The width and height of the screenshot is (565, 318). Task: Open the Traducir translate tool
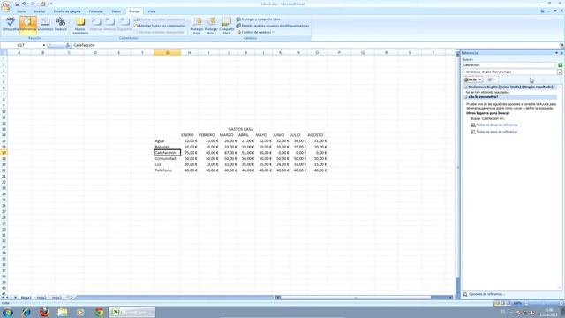pos(61,24)
